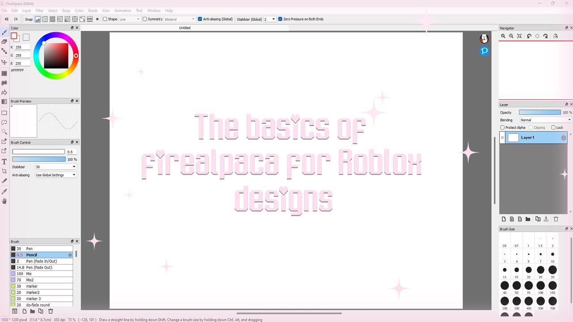The width and height of the screenshot is (573, 322).
Task: Select the Pen (Fade Out) brush
Action: [41, 267]
